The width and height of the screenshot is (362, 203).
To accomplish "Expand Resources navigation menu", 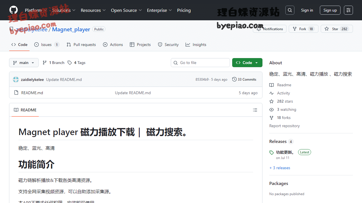I will pos(93,10).
